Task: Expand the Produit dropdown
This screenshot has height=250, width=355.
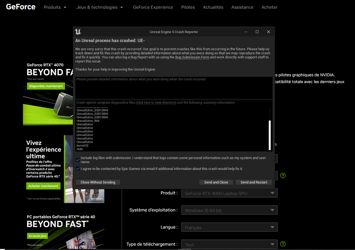Action: point(230,193)
